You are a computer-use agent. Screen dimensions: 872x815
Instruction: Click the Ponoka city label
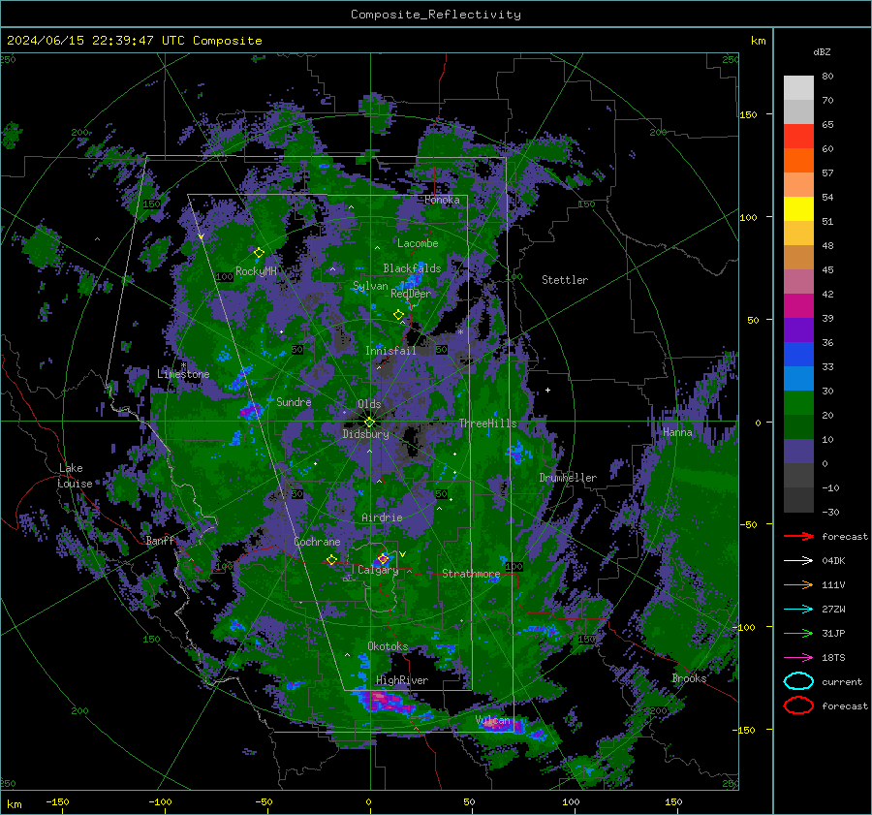coord(442,200)
